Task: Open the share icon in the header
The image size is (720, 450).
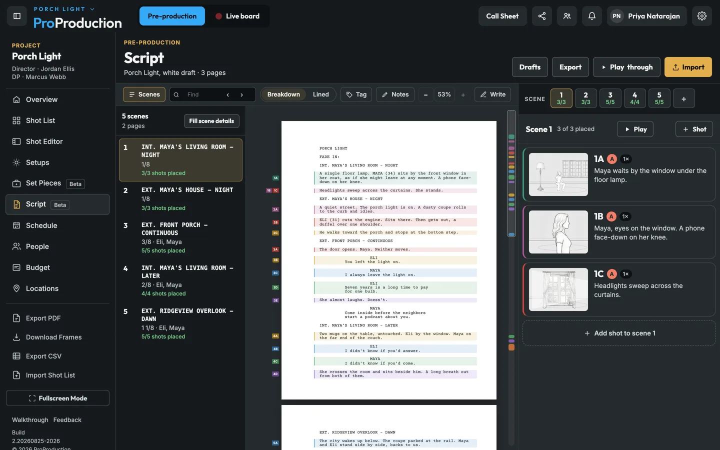Action: [542, 16]
